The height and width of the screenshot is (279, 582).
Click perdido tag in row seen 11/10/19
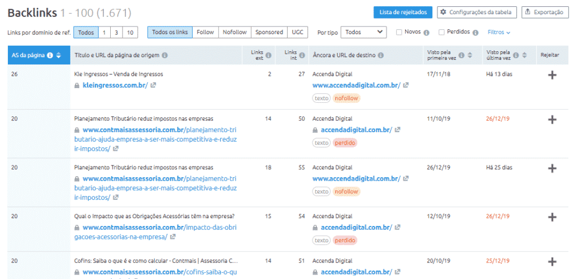345,143
